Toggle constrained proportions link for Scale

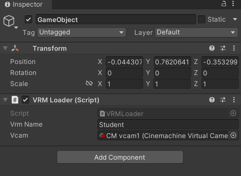tap(89, 83)
